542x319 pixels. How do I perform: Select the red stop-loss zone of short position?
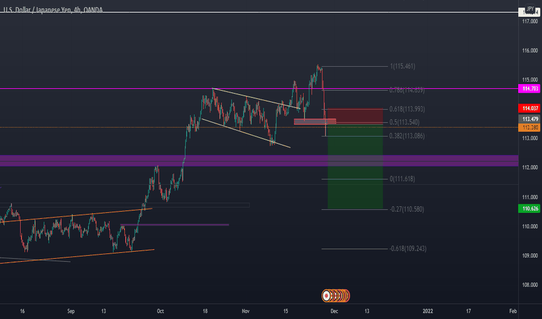[355, 116]
